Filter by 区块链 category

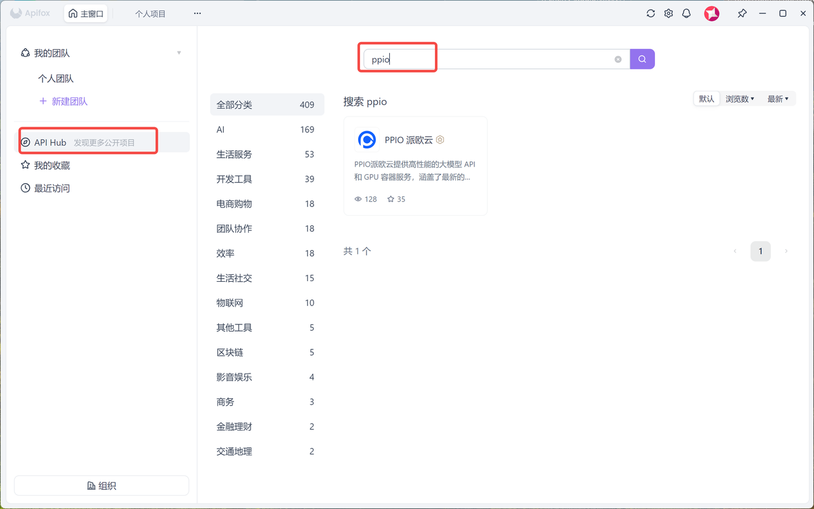pos(267,352)
